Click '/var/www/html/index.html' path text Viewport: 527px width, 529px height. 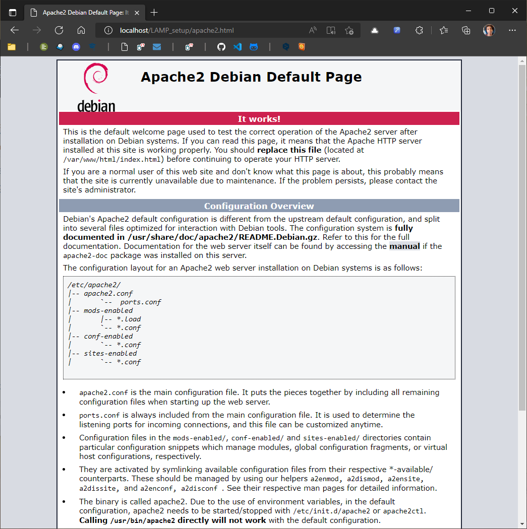click(x=113, y=159)
